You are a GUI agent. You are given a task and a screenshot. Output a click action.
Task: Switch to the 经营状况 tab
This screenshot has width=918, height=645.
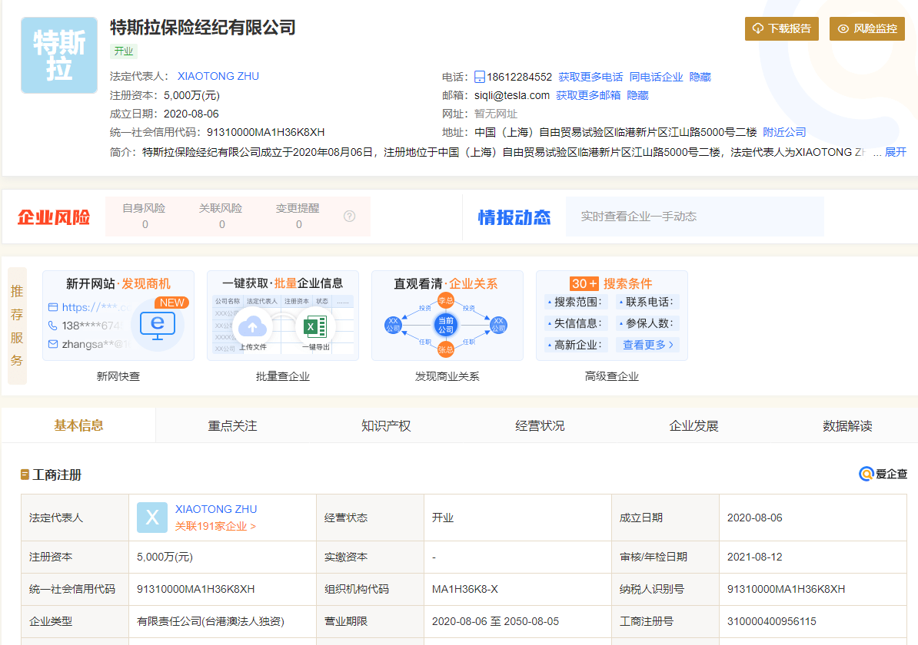[x=540, y=425]
